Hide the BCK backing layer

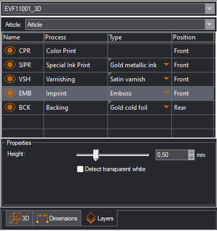pyautogui.click(x=10, y=107)
